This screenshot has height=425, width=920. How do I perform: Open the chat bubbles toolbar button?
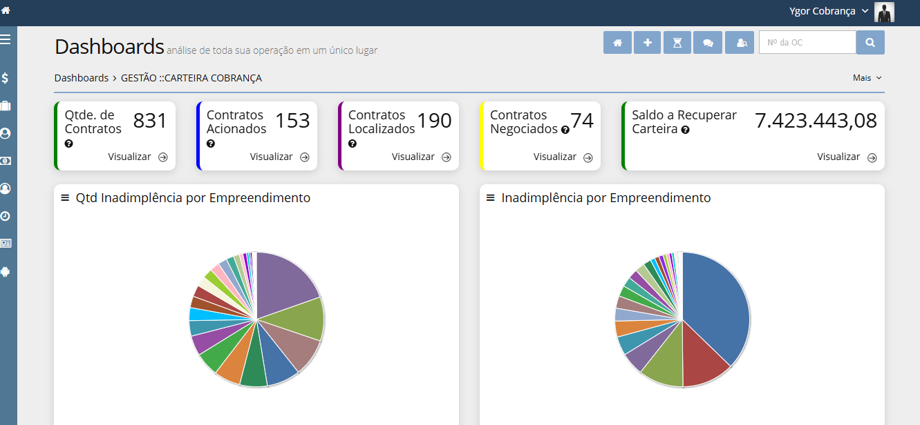click(x=708, y=43)
